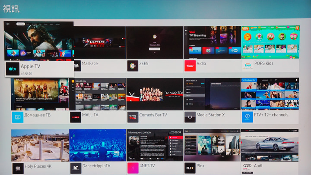Click the Audi rings logo icon

(248, 168)
